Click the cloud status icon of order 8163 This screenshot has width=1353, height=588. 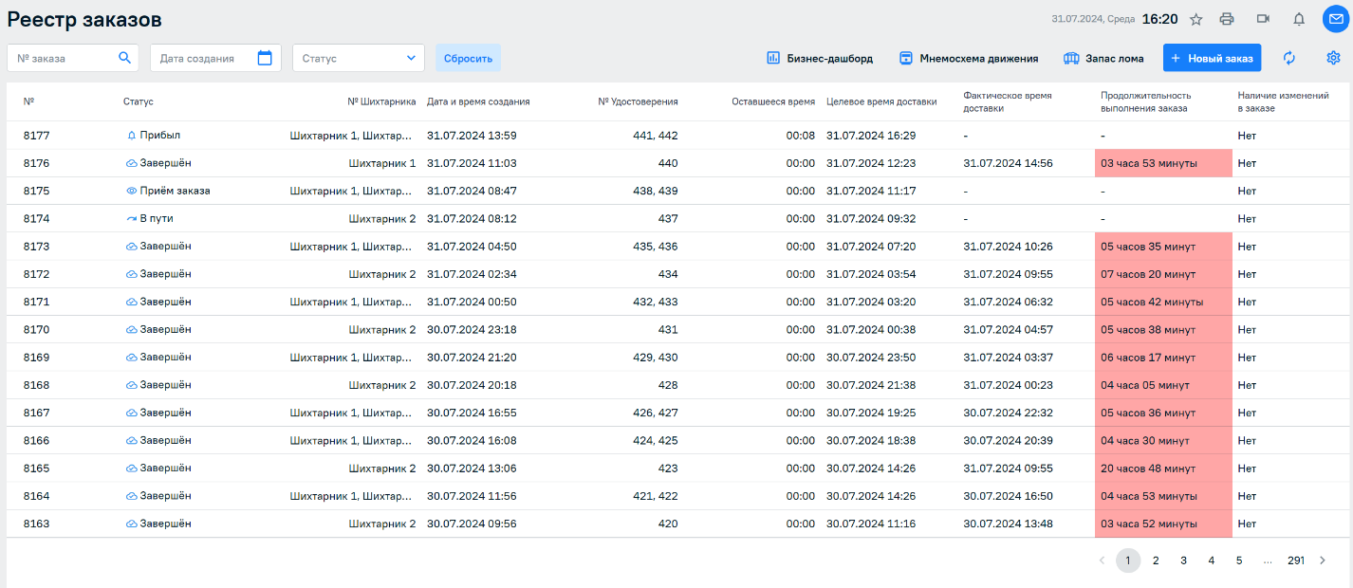point(132,524)
